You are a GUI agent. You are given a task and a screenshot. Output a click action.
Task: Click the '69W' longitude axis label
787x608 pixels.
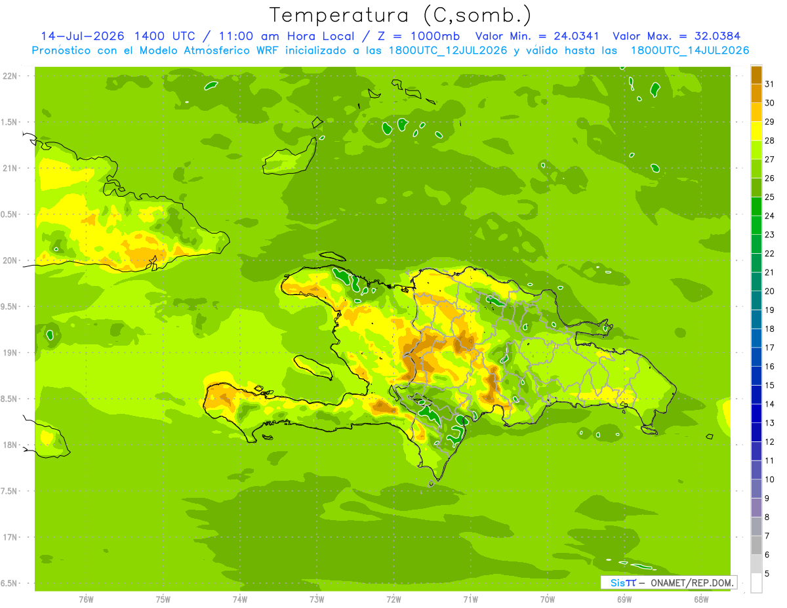(624, 599)
